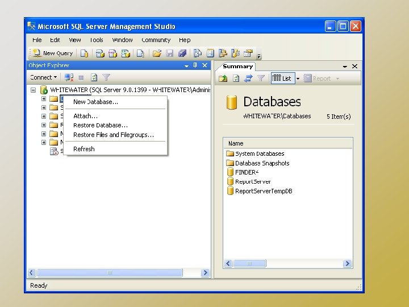Open the Help menu
This screenshot has width=409, height=307.
pos(185,40)
